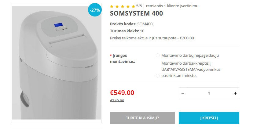257x130 pixels.
Task: Focus the quantity input field
Action: (209, 93)
